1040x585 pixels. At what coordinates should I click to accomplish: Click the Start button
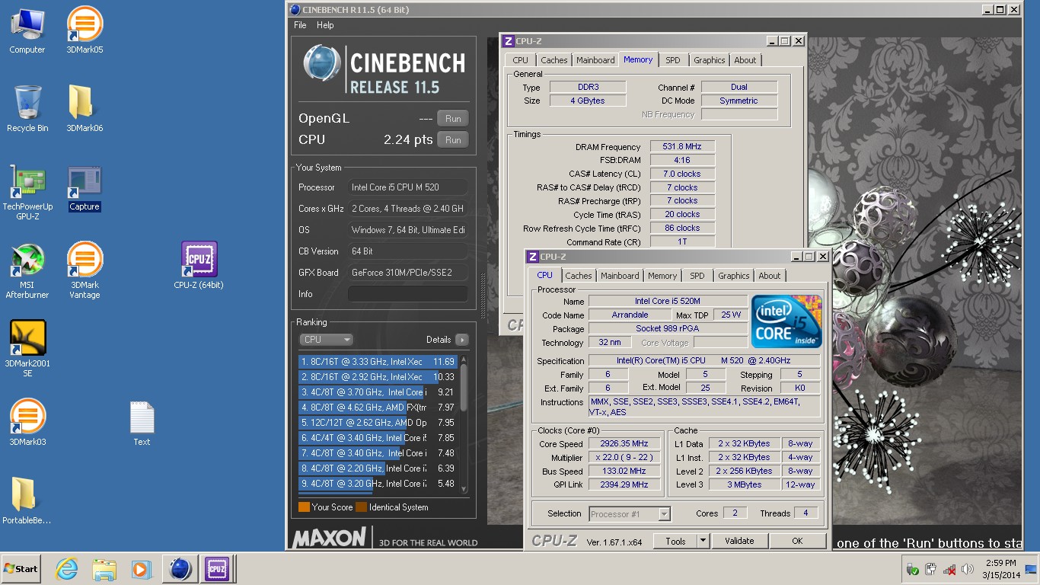(x=21, y=569)
